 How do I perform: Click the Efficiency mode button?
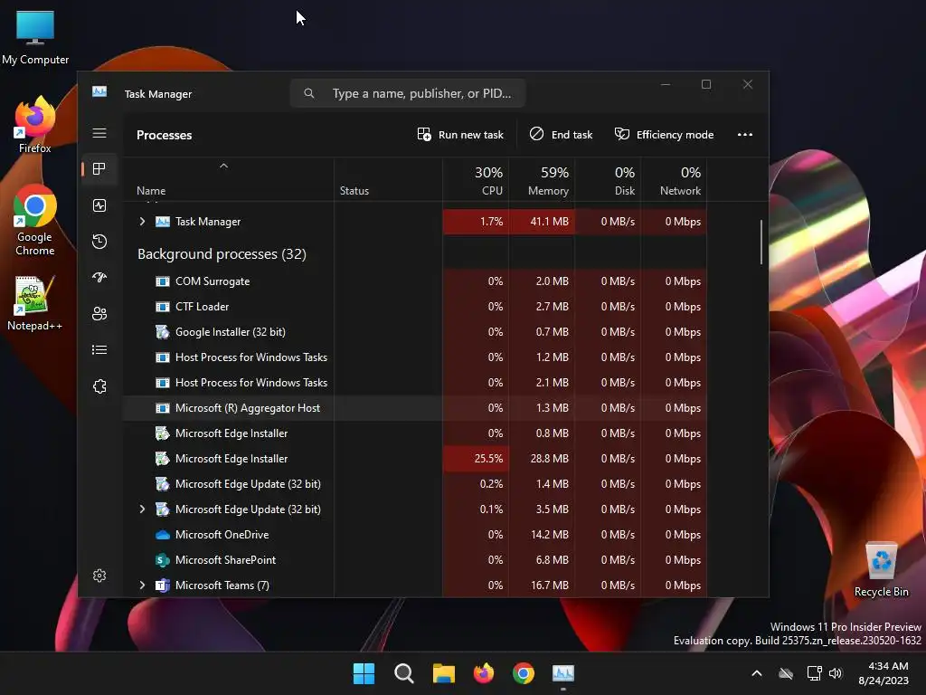tap(665, 135)
